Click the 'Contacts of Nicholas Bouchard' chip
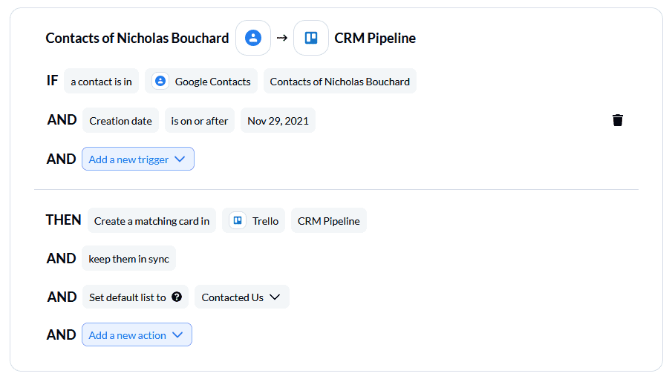This screenshot has height=379, width=672. click(x=340, y=81)
